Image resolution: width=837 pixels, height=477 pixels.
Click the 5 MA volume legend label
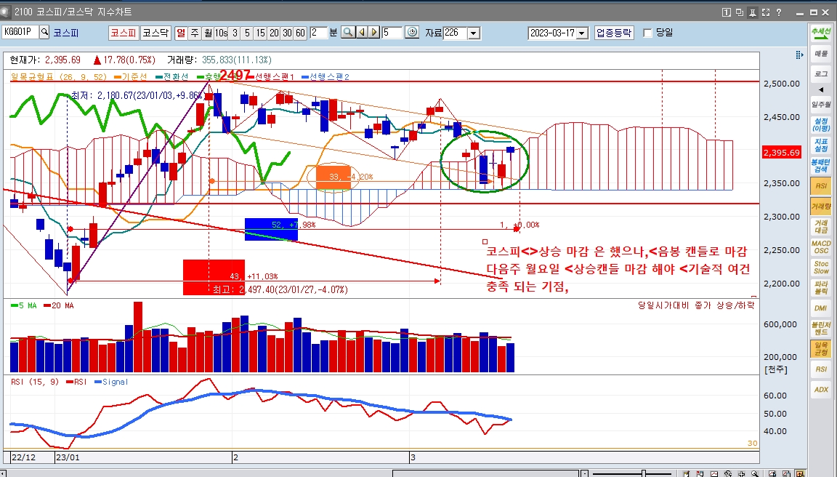pos(24,305)
